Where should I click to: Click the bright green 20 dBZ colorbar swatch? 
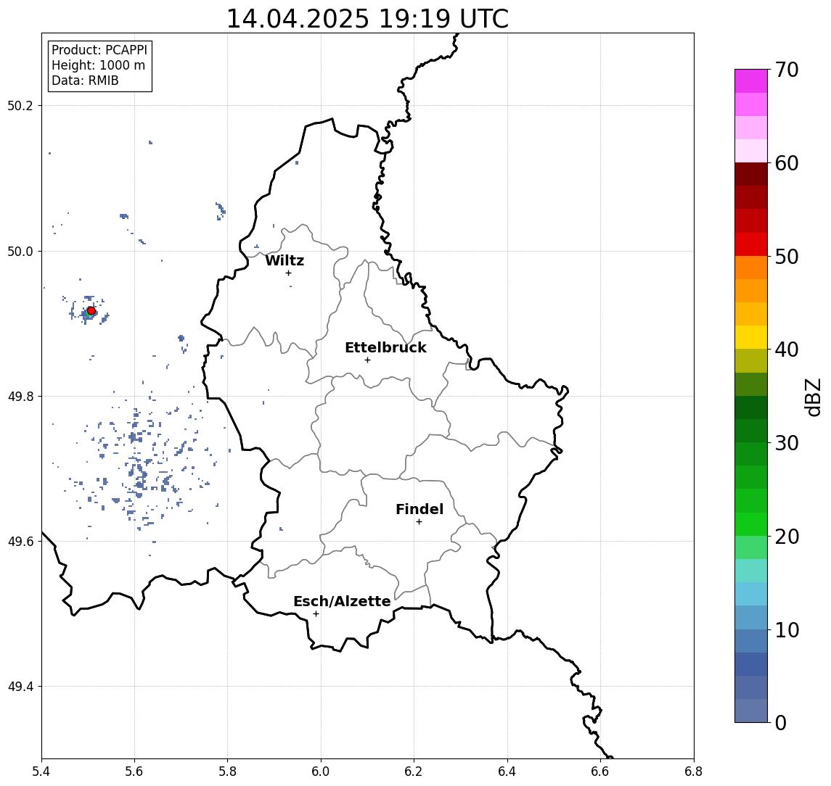click(751, 524)
